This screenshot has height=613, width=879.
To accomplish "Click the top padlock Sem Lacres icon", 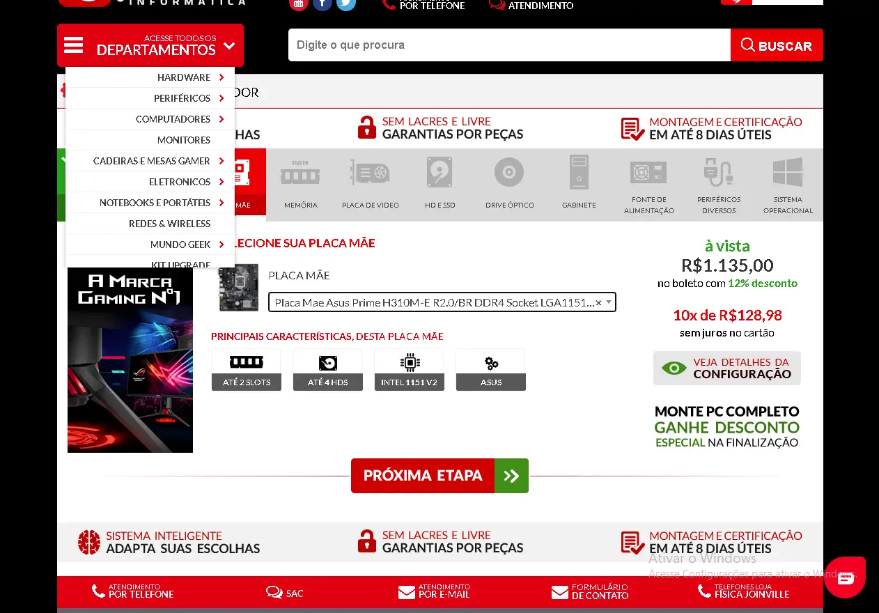I will (367, 127).
